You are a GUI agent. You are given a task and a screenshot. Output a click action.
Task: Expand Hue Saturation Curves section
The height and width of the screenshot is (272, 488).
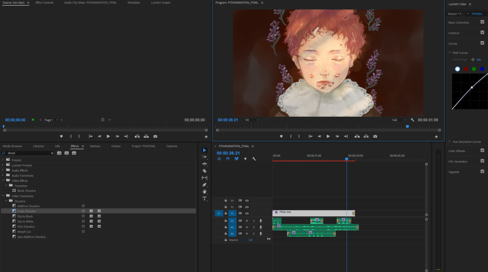pos(449,141)
